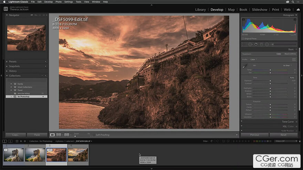Select the Radial Filter tool

[267, 44]
